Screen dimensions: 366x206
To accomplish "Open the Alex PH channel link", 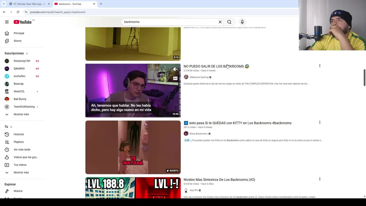I will pos(194,190).
